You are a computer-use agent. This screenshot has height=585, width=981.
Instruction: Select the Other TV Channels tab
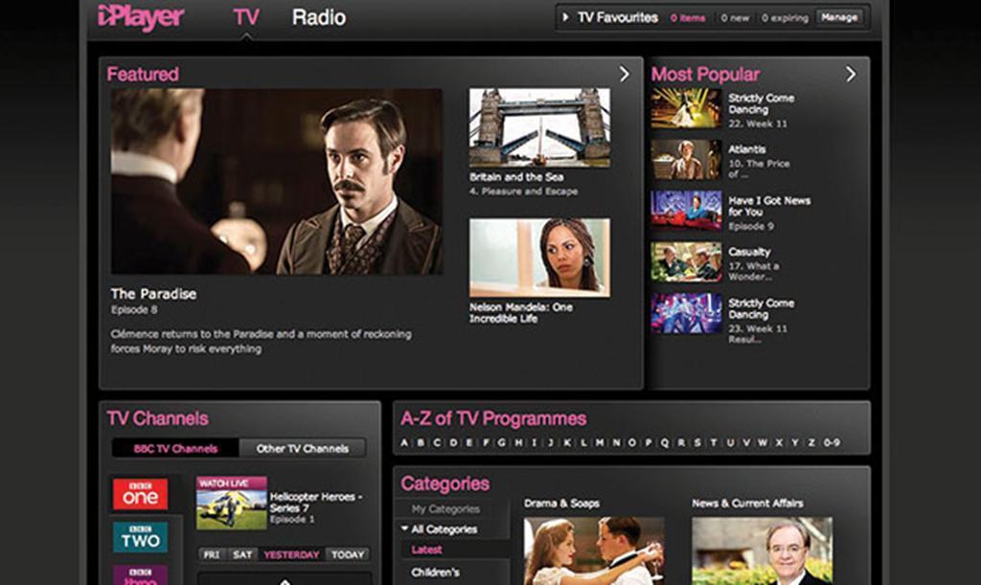[x=302, y=448]
